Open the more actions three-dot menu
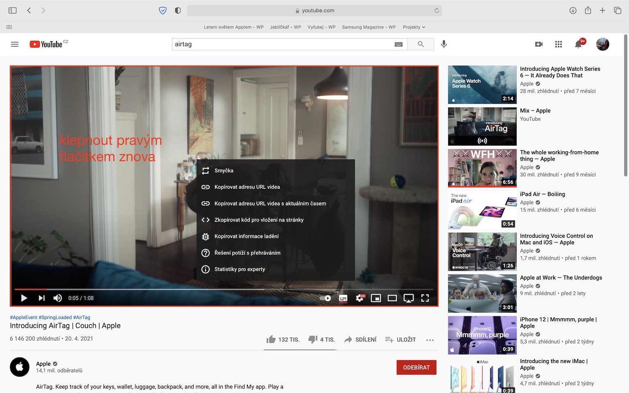Screen dimensions: 629x393 click(430, 340)
